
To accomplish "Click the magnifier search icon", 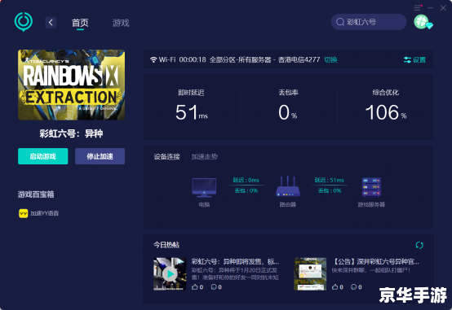I will coord(340,22).
